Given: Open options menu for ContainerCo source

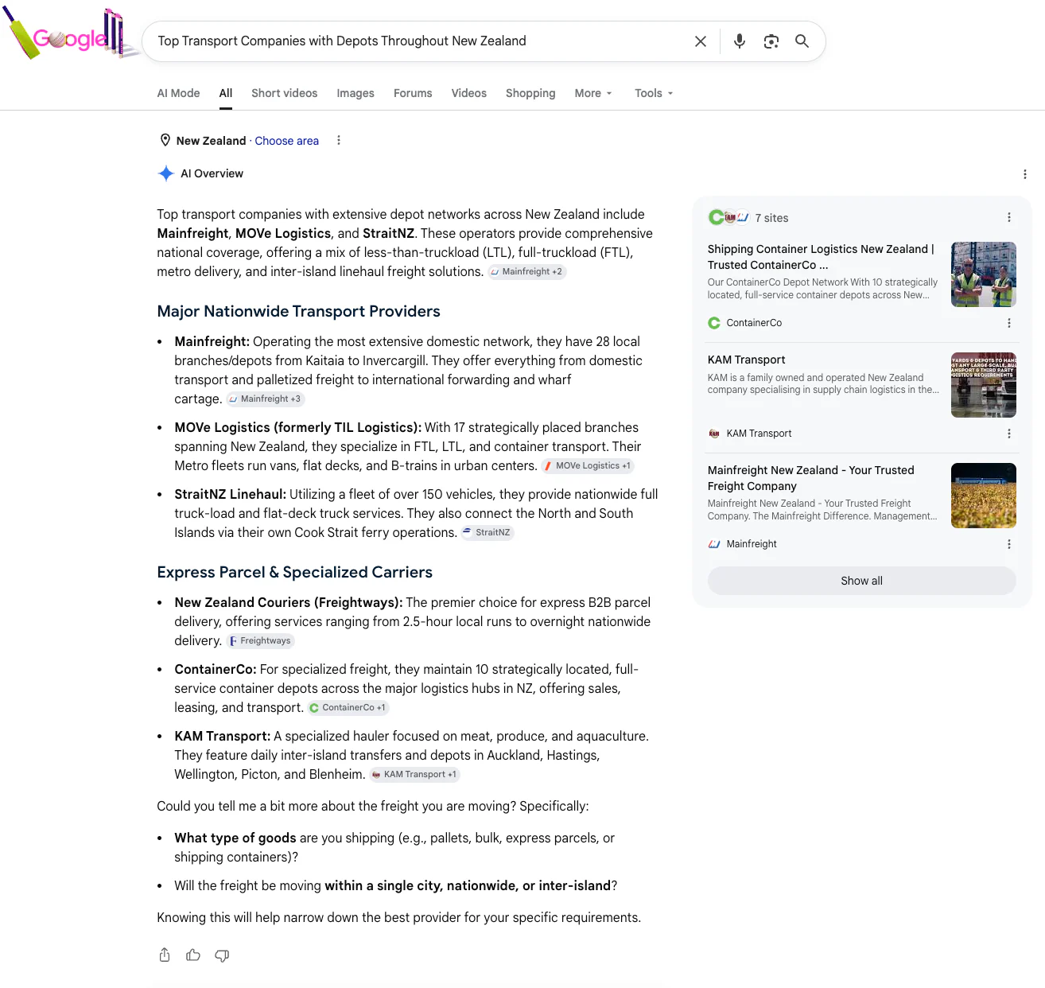Looking at the screenshot, I should click(1009, 323).
